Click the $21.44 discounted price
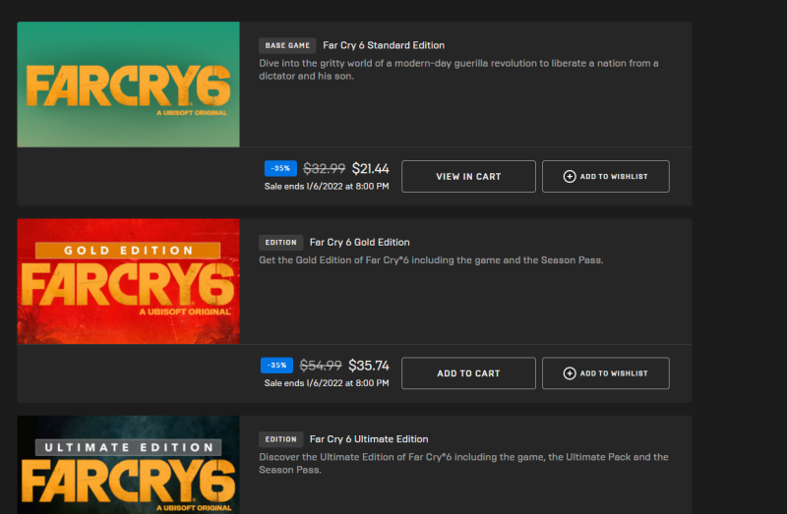The height and width of the screenshot is (514, 787). coord(371,169)
